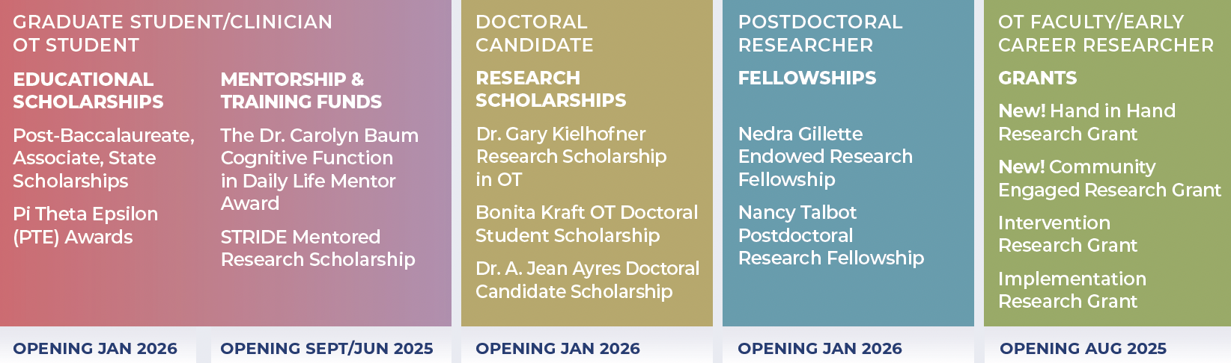Select Pi Theta Epsilon (PTE) Awards
The image size is (1231, 363).
85,226
